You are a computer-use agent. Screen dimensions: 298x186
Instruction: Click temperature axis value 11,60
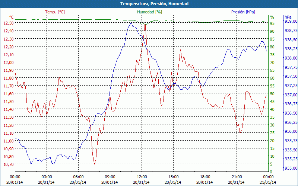[9, 93]
